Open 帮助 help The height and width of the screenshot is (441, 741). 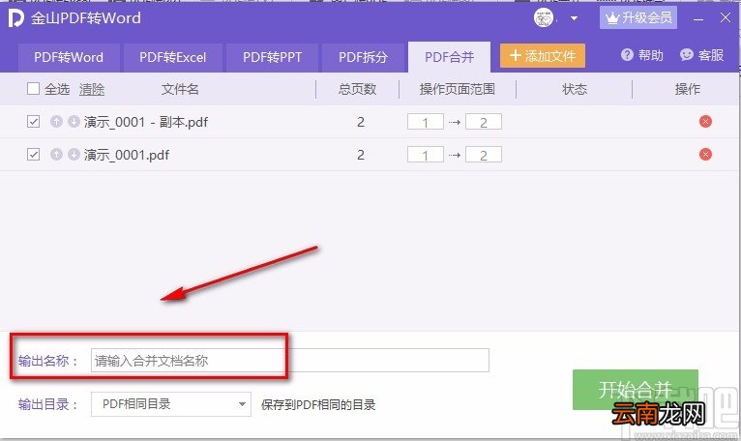point(641,55)
